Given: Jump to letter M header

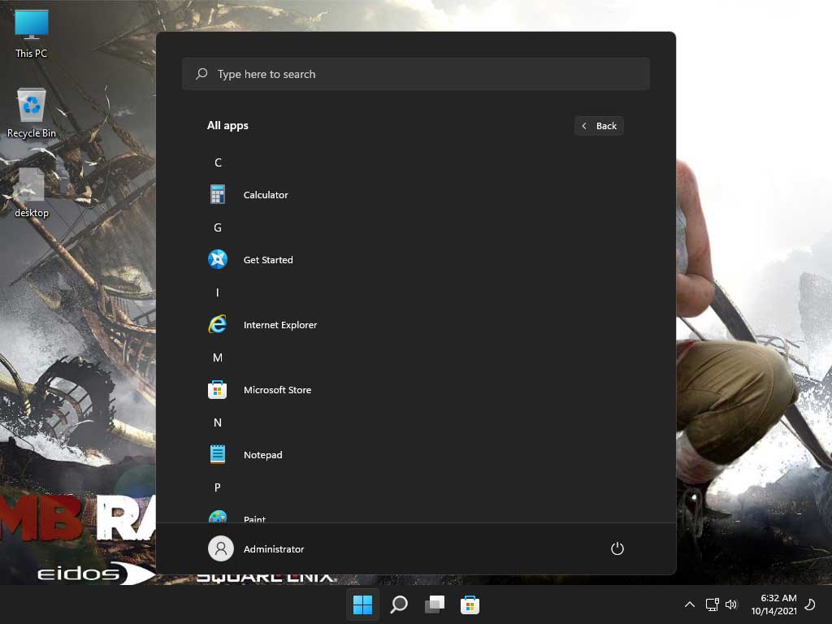Looking at the screenshot, I should click(x=218, y=357).
